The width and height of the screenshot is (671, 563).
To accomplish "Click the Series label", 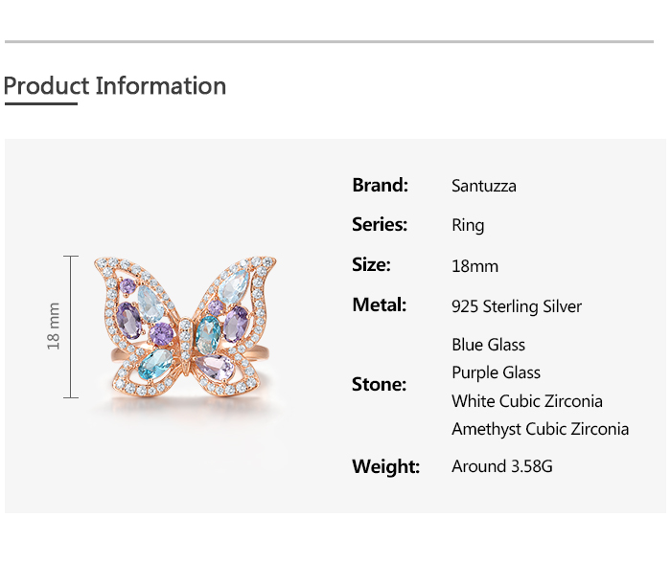I will (380, 225).
